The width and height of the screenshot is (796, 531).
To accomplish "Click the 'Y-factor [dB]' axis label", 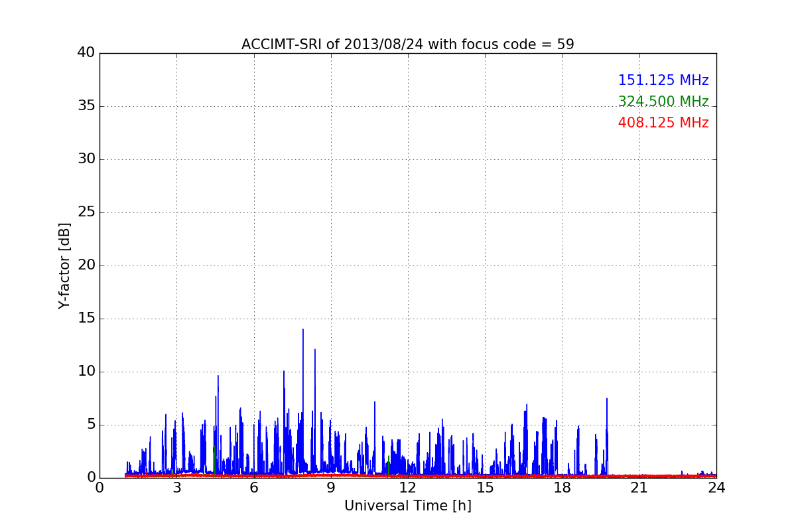I will coord(64,265).
